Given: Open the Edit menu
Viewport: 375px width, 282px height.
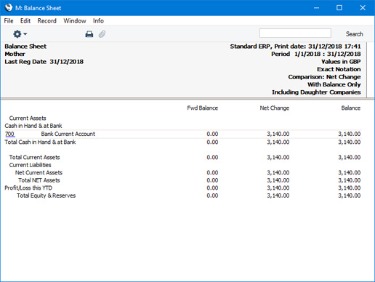Looking at the screenshot, I should click(x=25, y=21).
